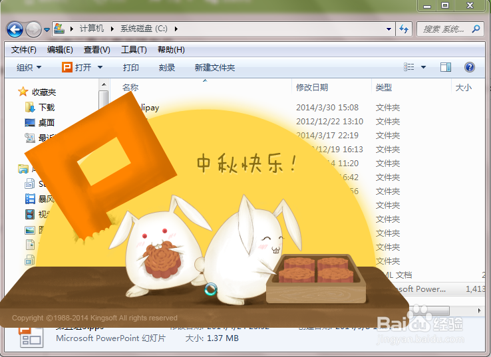Click the 下载 folder icon
Viewport: 491px width, 357px height.
click(x=30, y=107)
